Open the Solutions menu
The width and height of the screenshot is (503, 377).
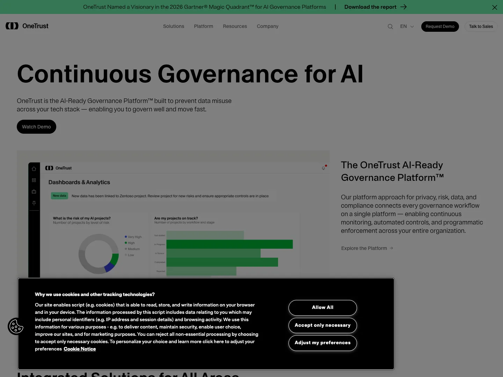pos(174,26)
